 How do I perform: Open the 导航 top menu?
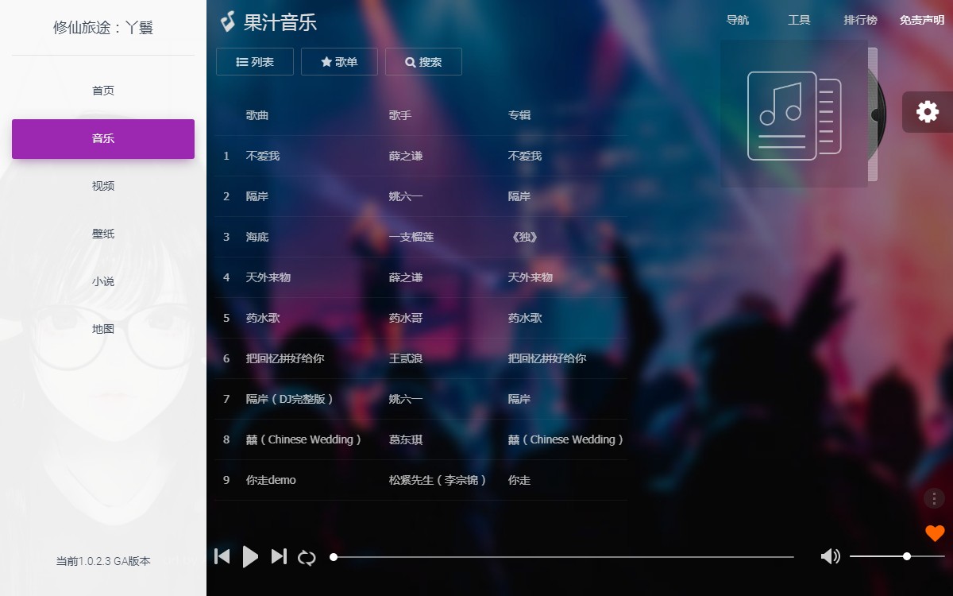[x=738, y=20]
